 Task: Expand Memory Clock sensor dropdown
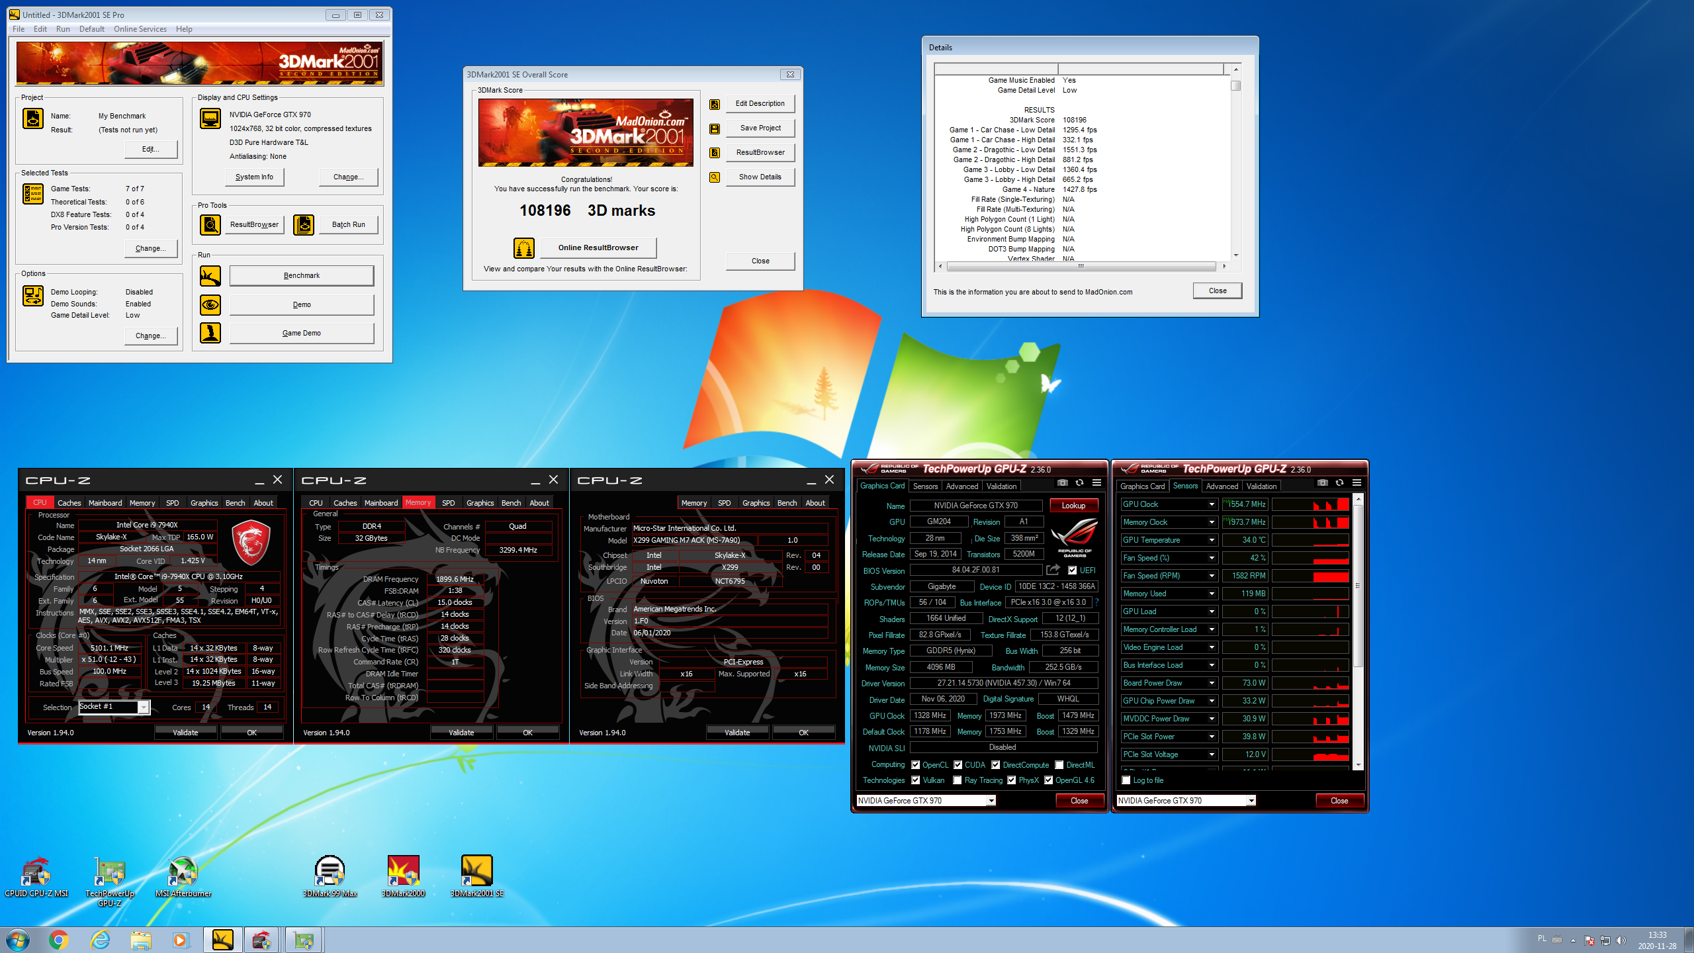pyautogui.click(x=1212, y=522)
